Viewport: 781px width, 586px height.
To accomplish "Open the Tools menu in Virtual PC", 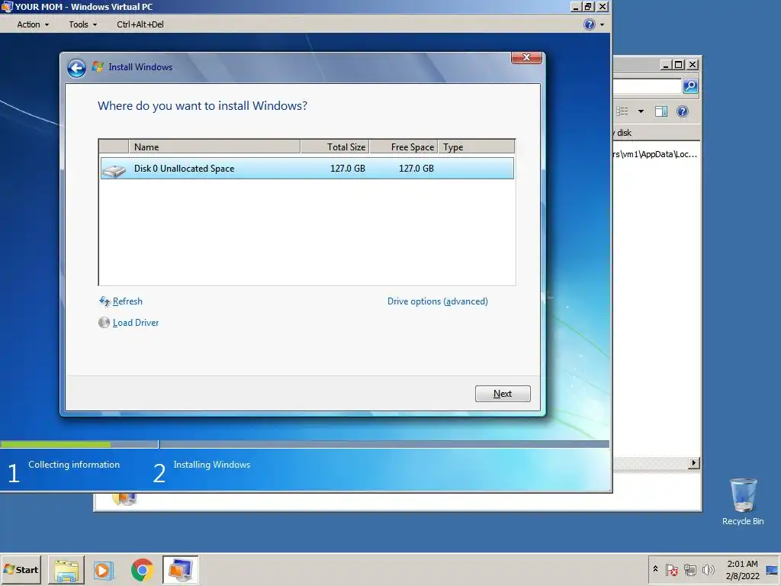I will pos(82,24).
